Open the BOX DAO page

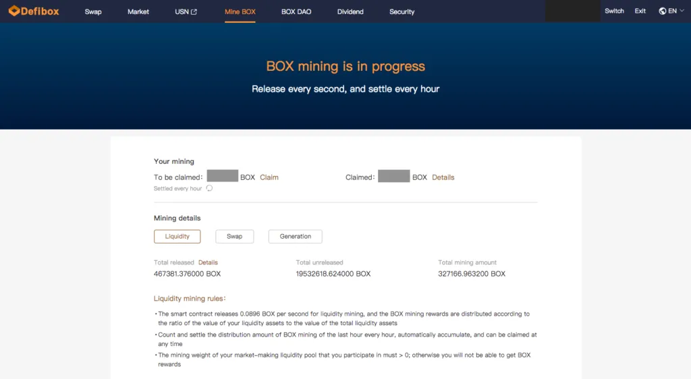296,12
